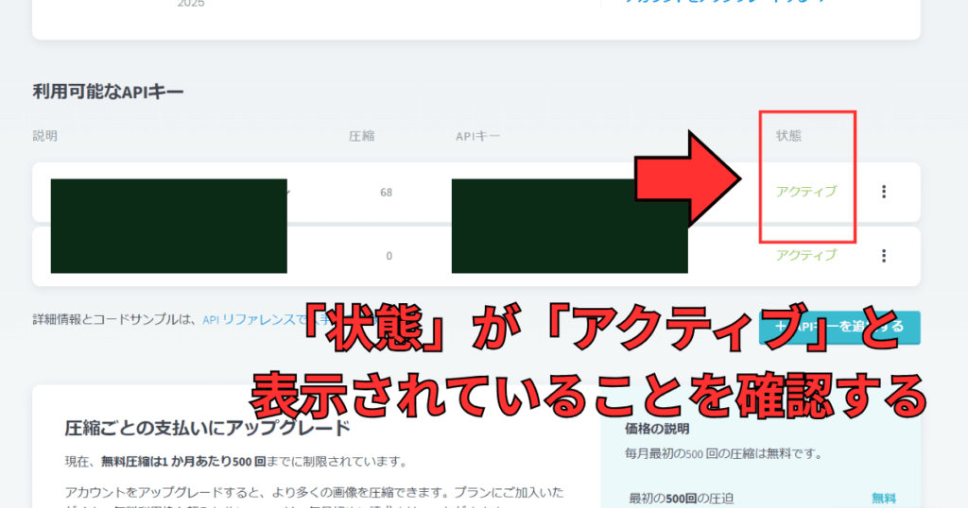Click the APIキーを追加する button

839,328
